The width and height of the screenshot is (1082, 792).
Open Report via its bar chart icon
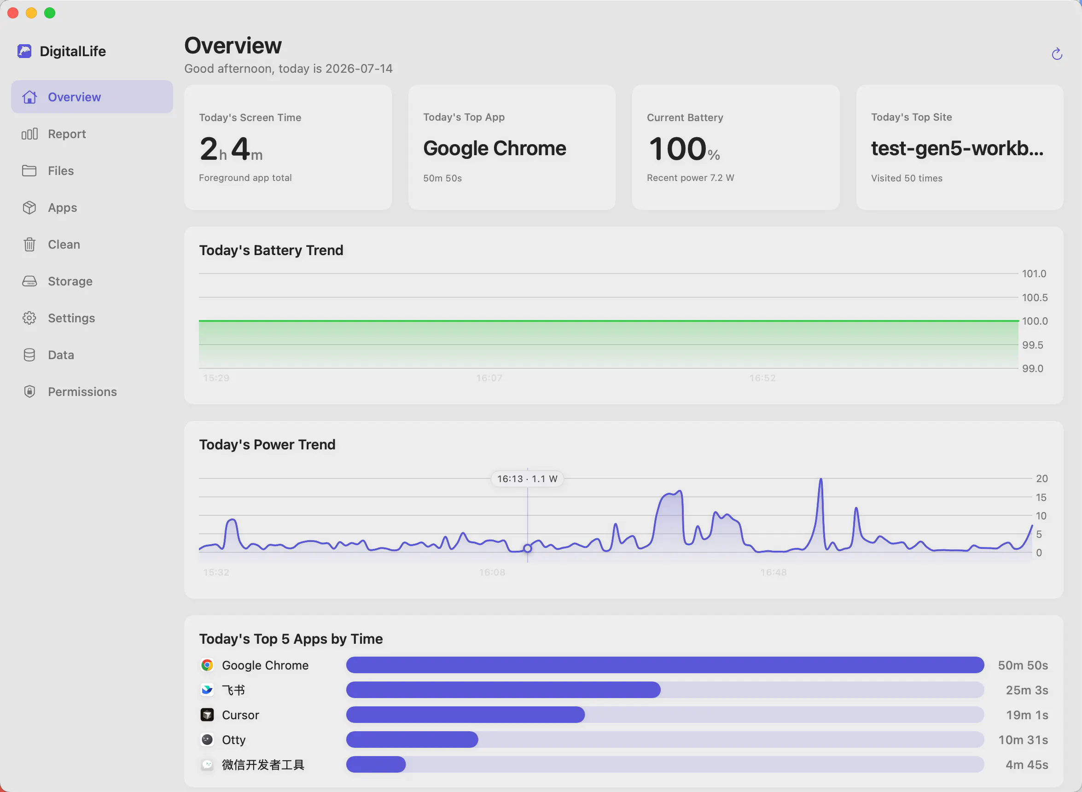pyautogui.click(x=30, y=134)
